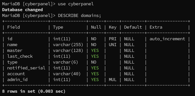Click the 'auto_increment' value
Image resolution: width=195 pixels, height=96 pixels.
[167, 39]
